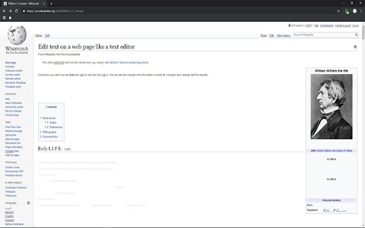Switch to the Talk tab
Image resolution: width=365 pixels, height=228 pixels.
click(47, 35)
